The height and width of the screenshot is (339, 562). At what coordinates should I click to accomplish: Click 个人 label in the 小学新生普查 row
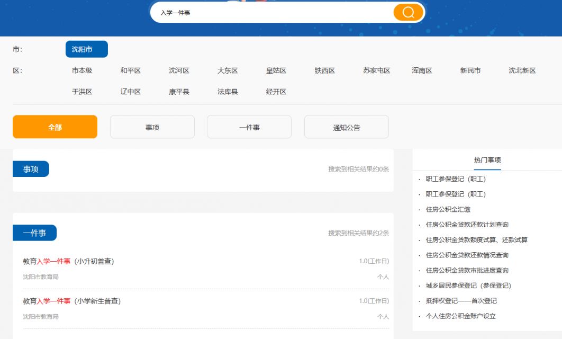(383, 317)
